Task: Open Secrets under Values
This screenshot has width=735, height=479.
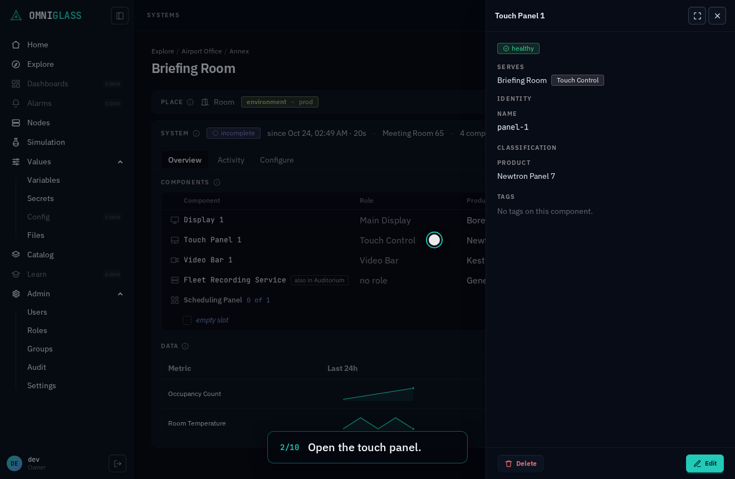Action: point(41,198)
